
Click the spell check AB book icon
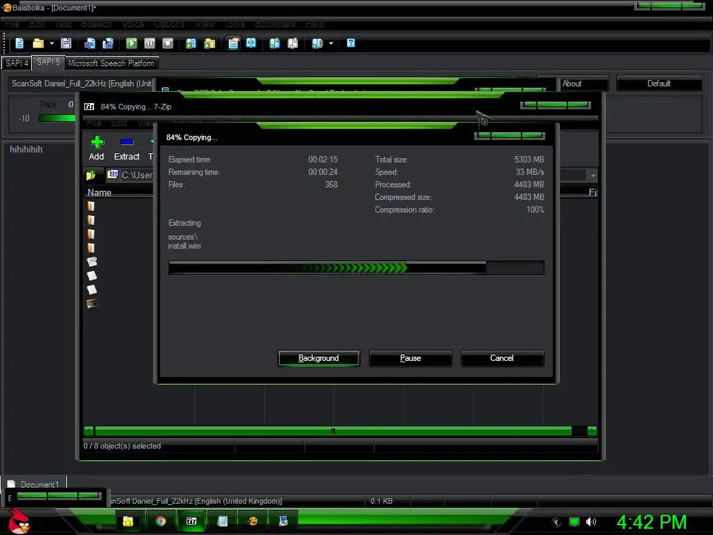coord(251,43)
